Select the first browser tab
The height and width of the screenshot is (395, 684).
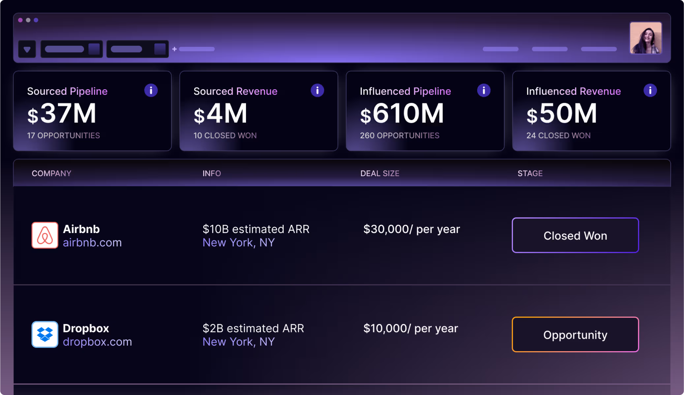coord(71,49)
